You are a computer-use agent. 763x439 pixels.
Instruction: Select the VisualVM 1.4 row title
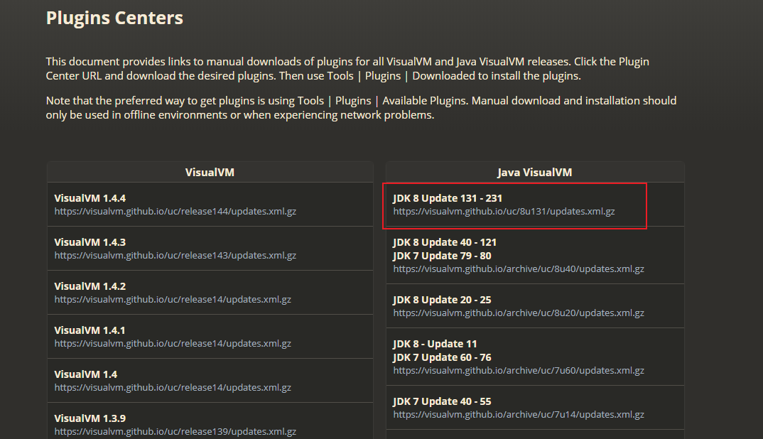(86, 375)
